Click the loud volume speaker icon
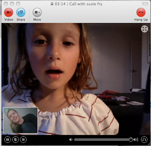The width and height of the screenshot is (151, 146). click(x=136, y=140)
